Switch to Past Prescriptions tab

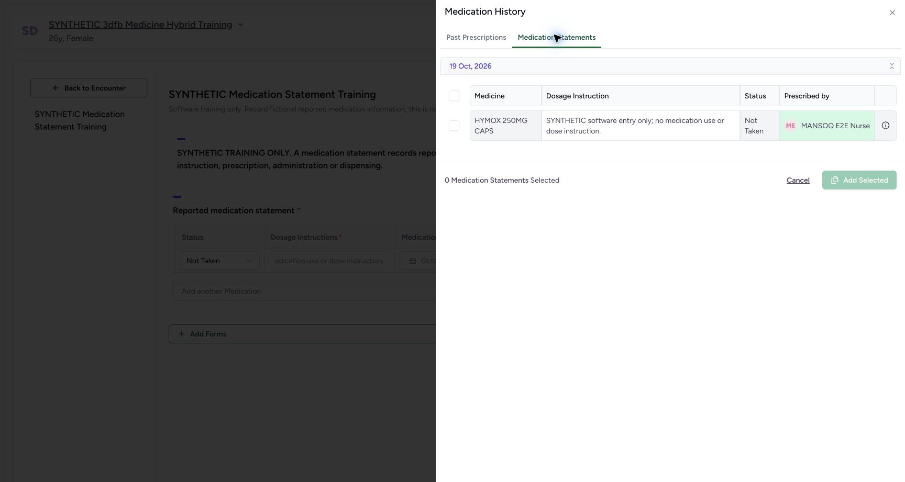pos(476,37)
